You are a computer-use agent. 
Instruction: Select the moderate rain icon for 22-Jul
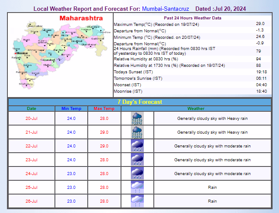pos(137,146)
